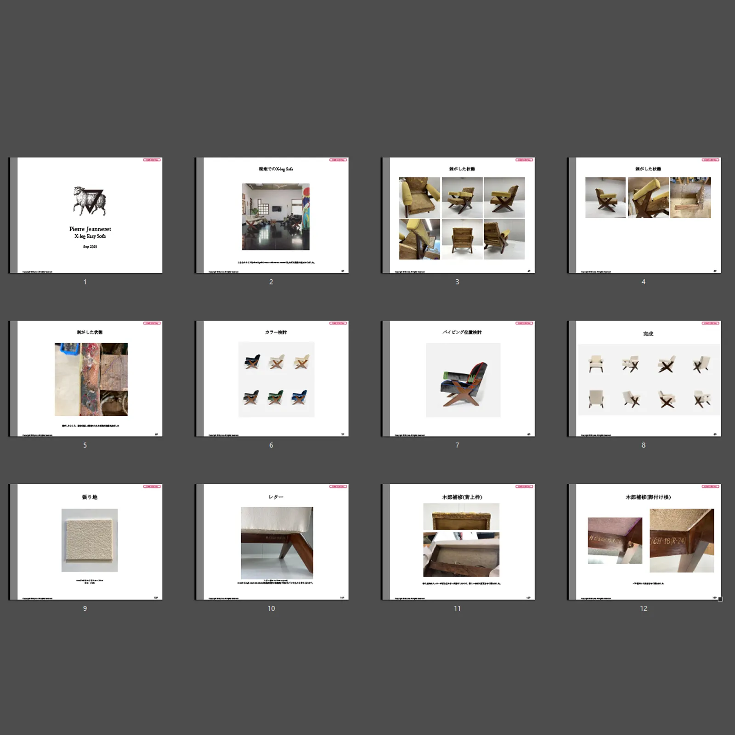The width and height of the screenshot is (735, 735).
Task: Click the page number label 12
Action: pos(644,608)
